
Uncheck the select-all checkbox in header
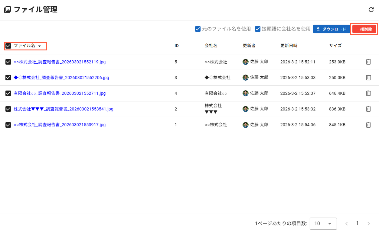click(8, 46)
